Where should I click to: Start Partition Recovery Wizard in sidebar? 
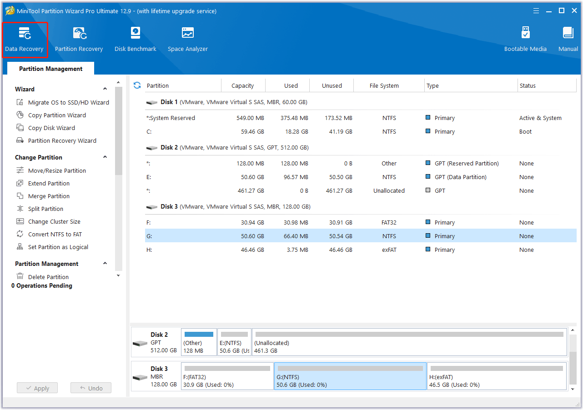coord(56,140)
